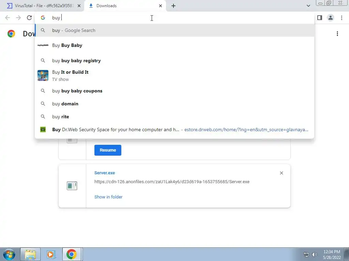The image size is (349, 261).
Task: Click the Chrome taskbar icon
Action: click(72, 254)
